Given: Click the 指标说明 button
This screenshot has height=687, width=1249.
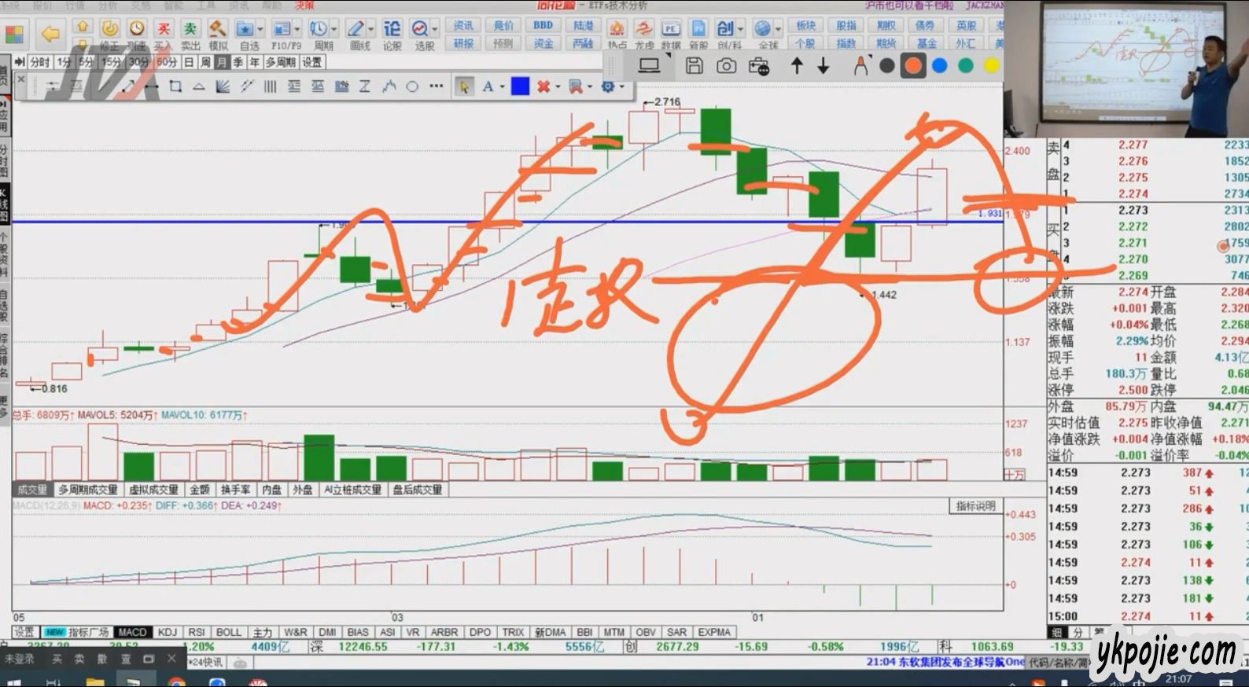Looking at the screenshot, I should 975,505.
